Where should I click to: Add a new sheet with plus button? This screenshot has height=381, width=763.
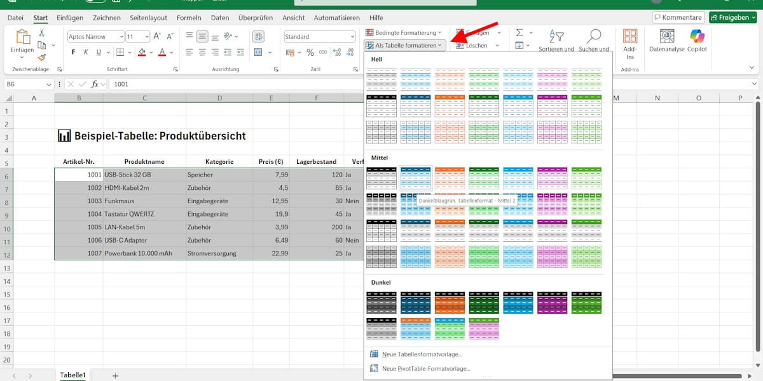(115, 375)
